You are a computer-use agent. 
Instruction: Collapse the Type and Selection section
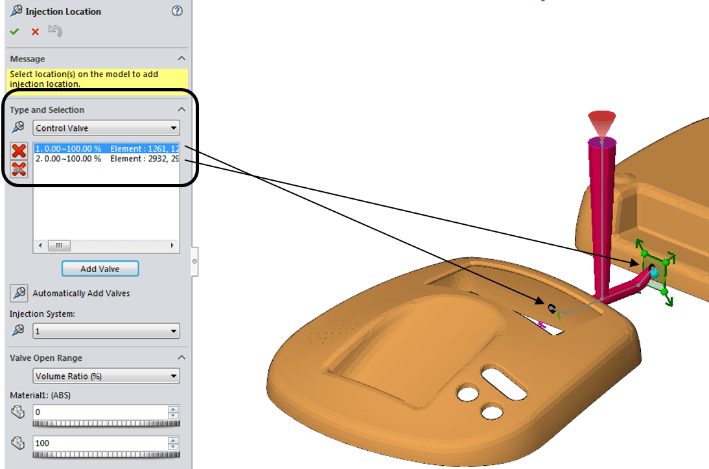point(181,109)
